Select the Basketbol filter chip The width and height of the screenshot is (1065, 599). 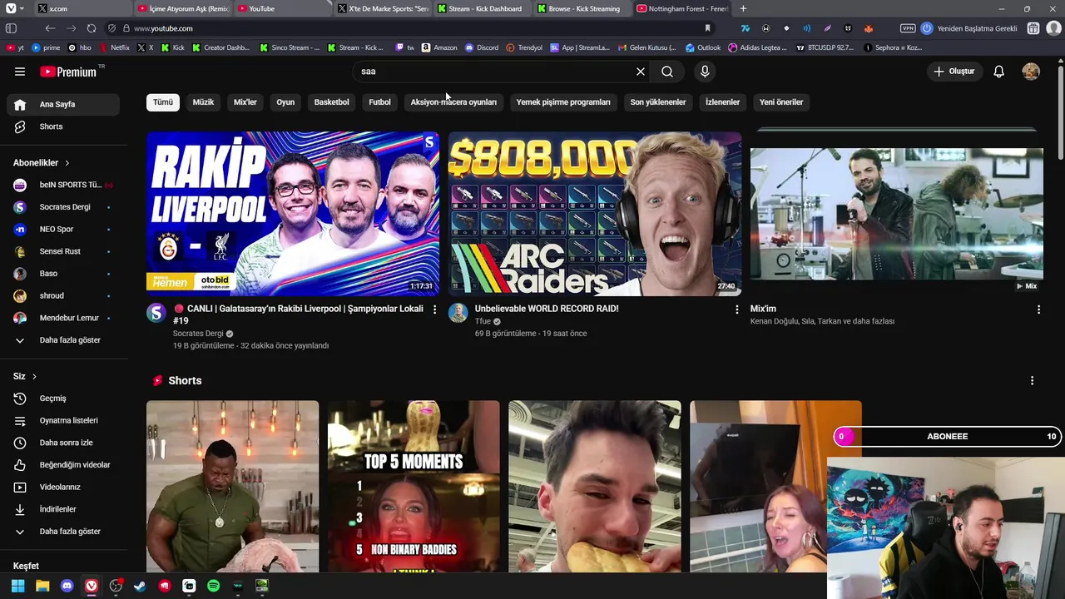[x=331, y=102]
